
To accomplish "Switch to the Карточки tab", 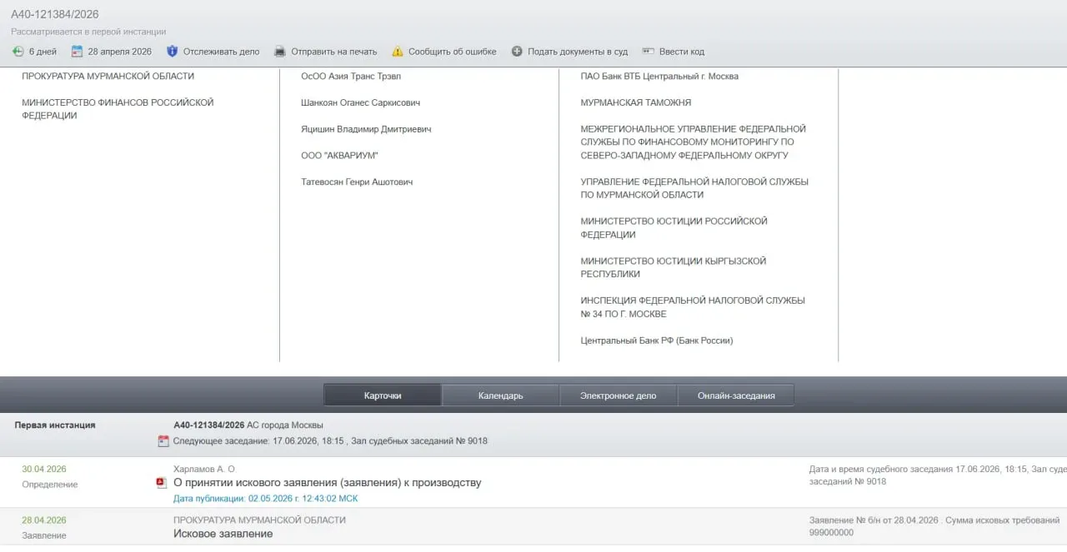I will tap(383, 395).
